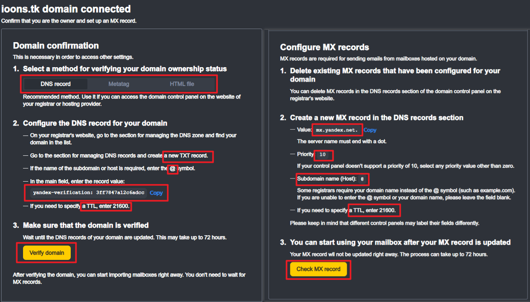Click the mx.yandex.net. value code box

337,130
